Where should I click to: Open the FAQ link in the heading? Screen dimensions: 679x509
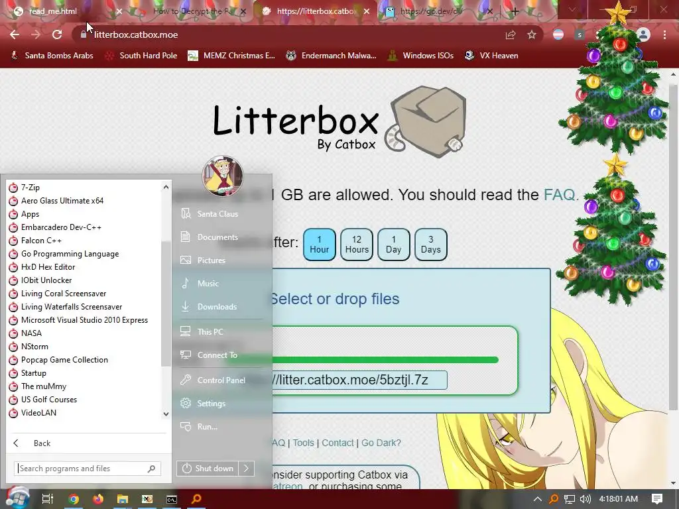(x=559, y=195)
